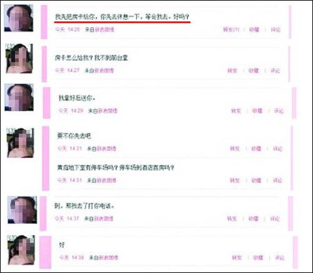This screenshot has width=313, height=273.
Task: Click 评论 on the 14:27 post
Action: (275, 71)
